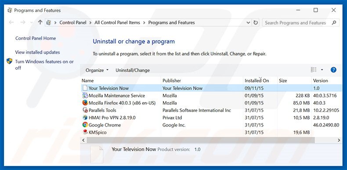Click the 09/11/15 install date
The image size is (347, 170).
click(x=254, y=88)
